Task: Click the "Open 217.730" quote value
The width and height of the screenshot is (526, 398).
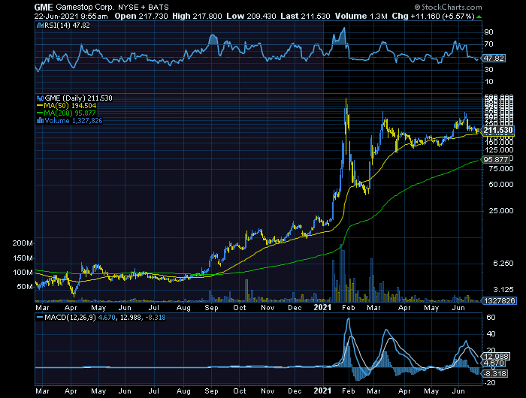Action: pyautogui.click(x=141, y=16)
